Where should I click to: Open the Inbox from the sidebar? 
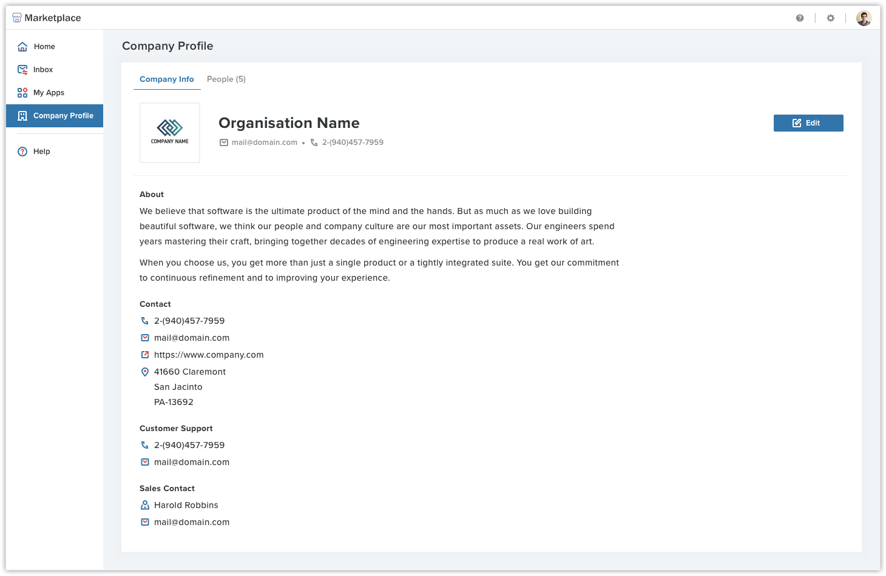[22, 69]
